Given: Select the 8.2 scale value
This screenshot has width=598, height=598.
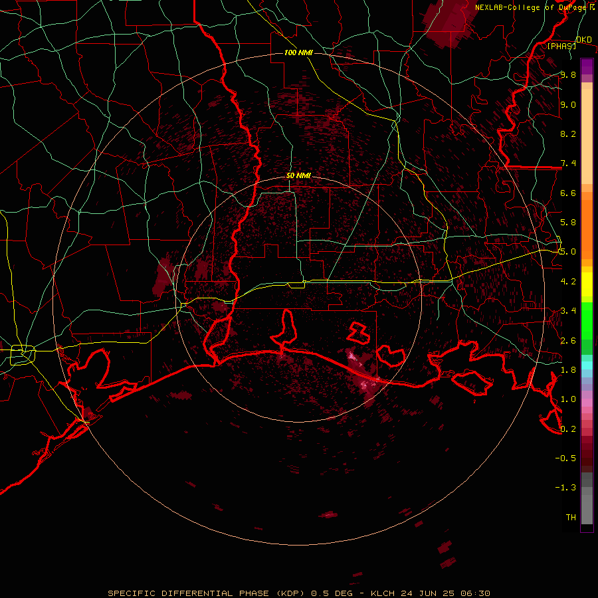Looking at the screenshot, I should click(x=568, y=134).
